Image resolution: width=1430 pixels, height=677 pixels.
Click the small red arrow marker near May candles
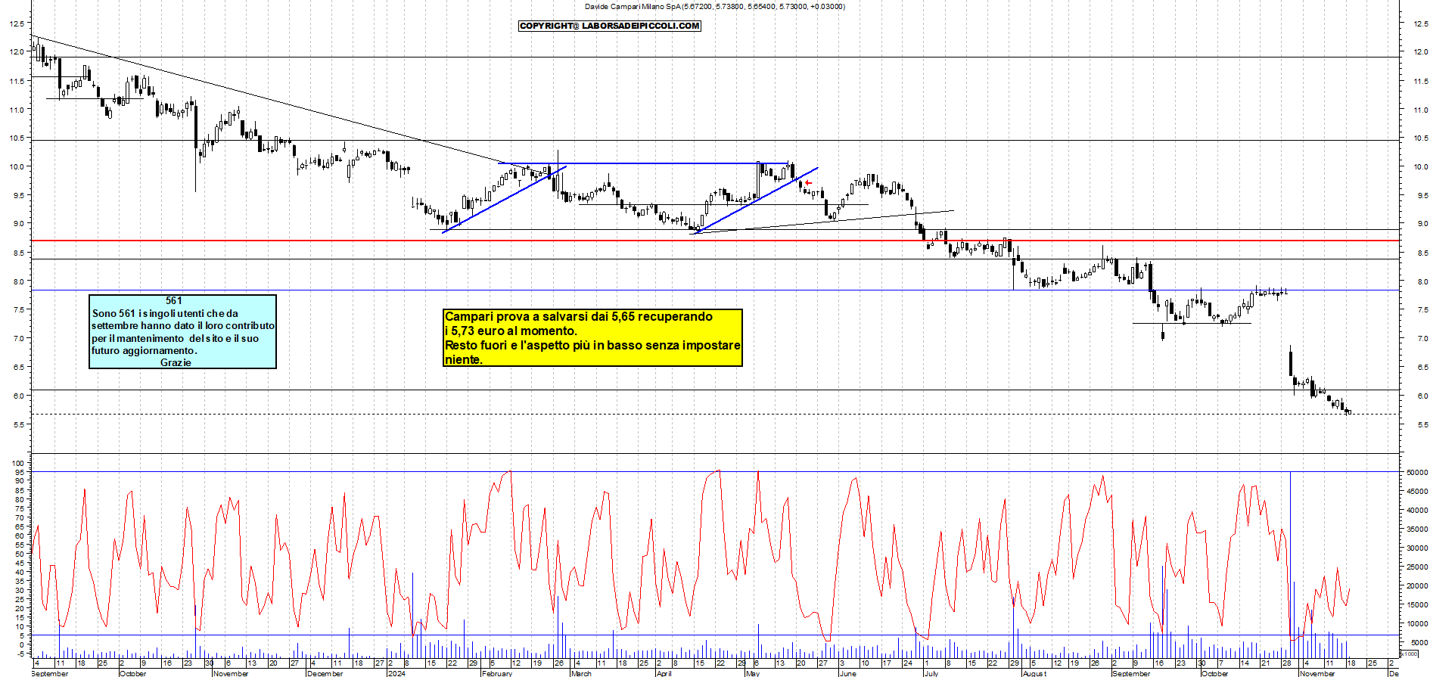click(809, 183)
